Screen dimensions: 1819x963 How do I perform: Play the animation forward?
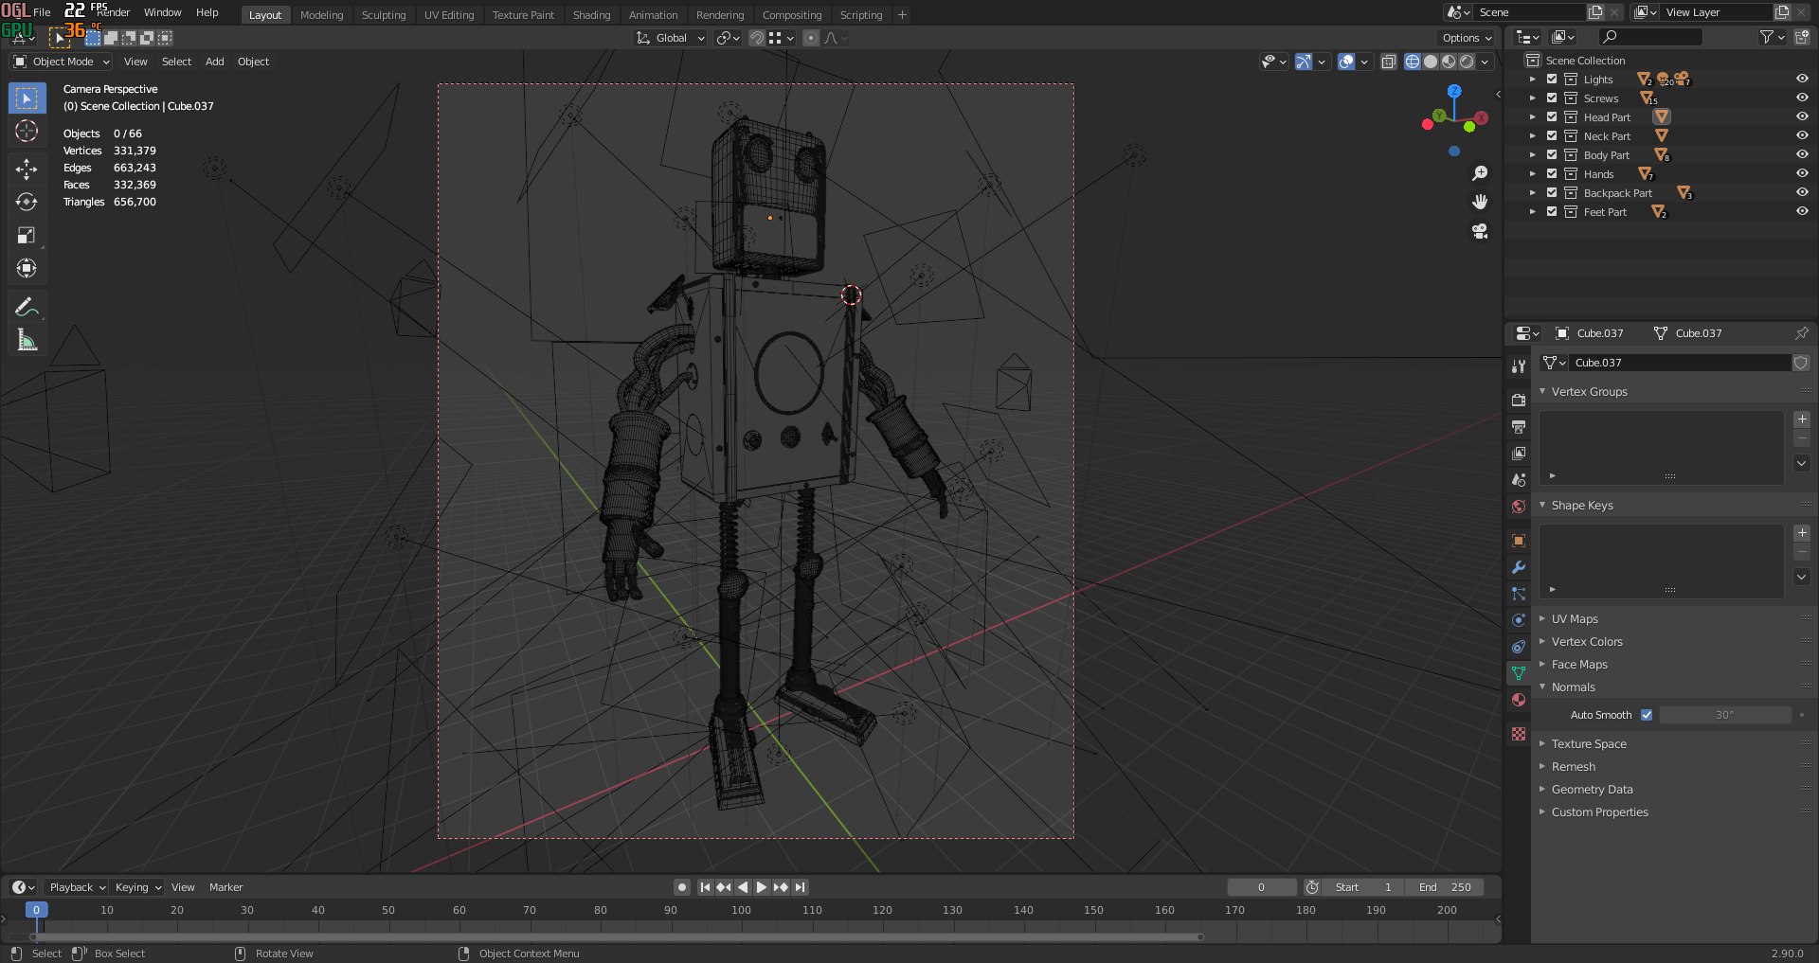(761, 887)
